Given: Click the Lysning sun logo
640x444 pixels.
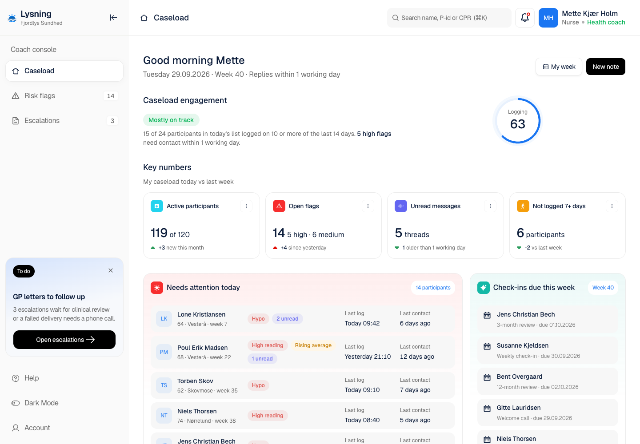Looking at the screenshot, I should [12, 18].
